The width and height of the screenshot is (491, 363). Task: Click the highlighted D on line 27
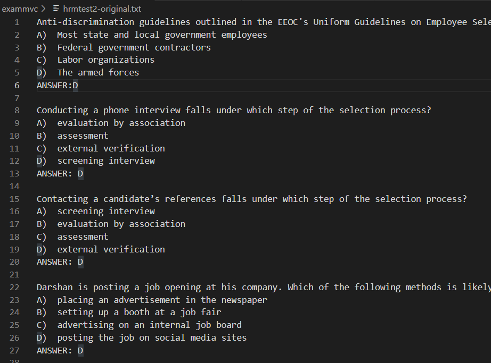(x=80, y=350)
